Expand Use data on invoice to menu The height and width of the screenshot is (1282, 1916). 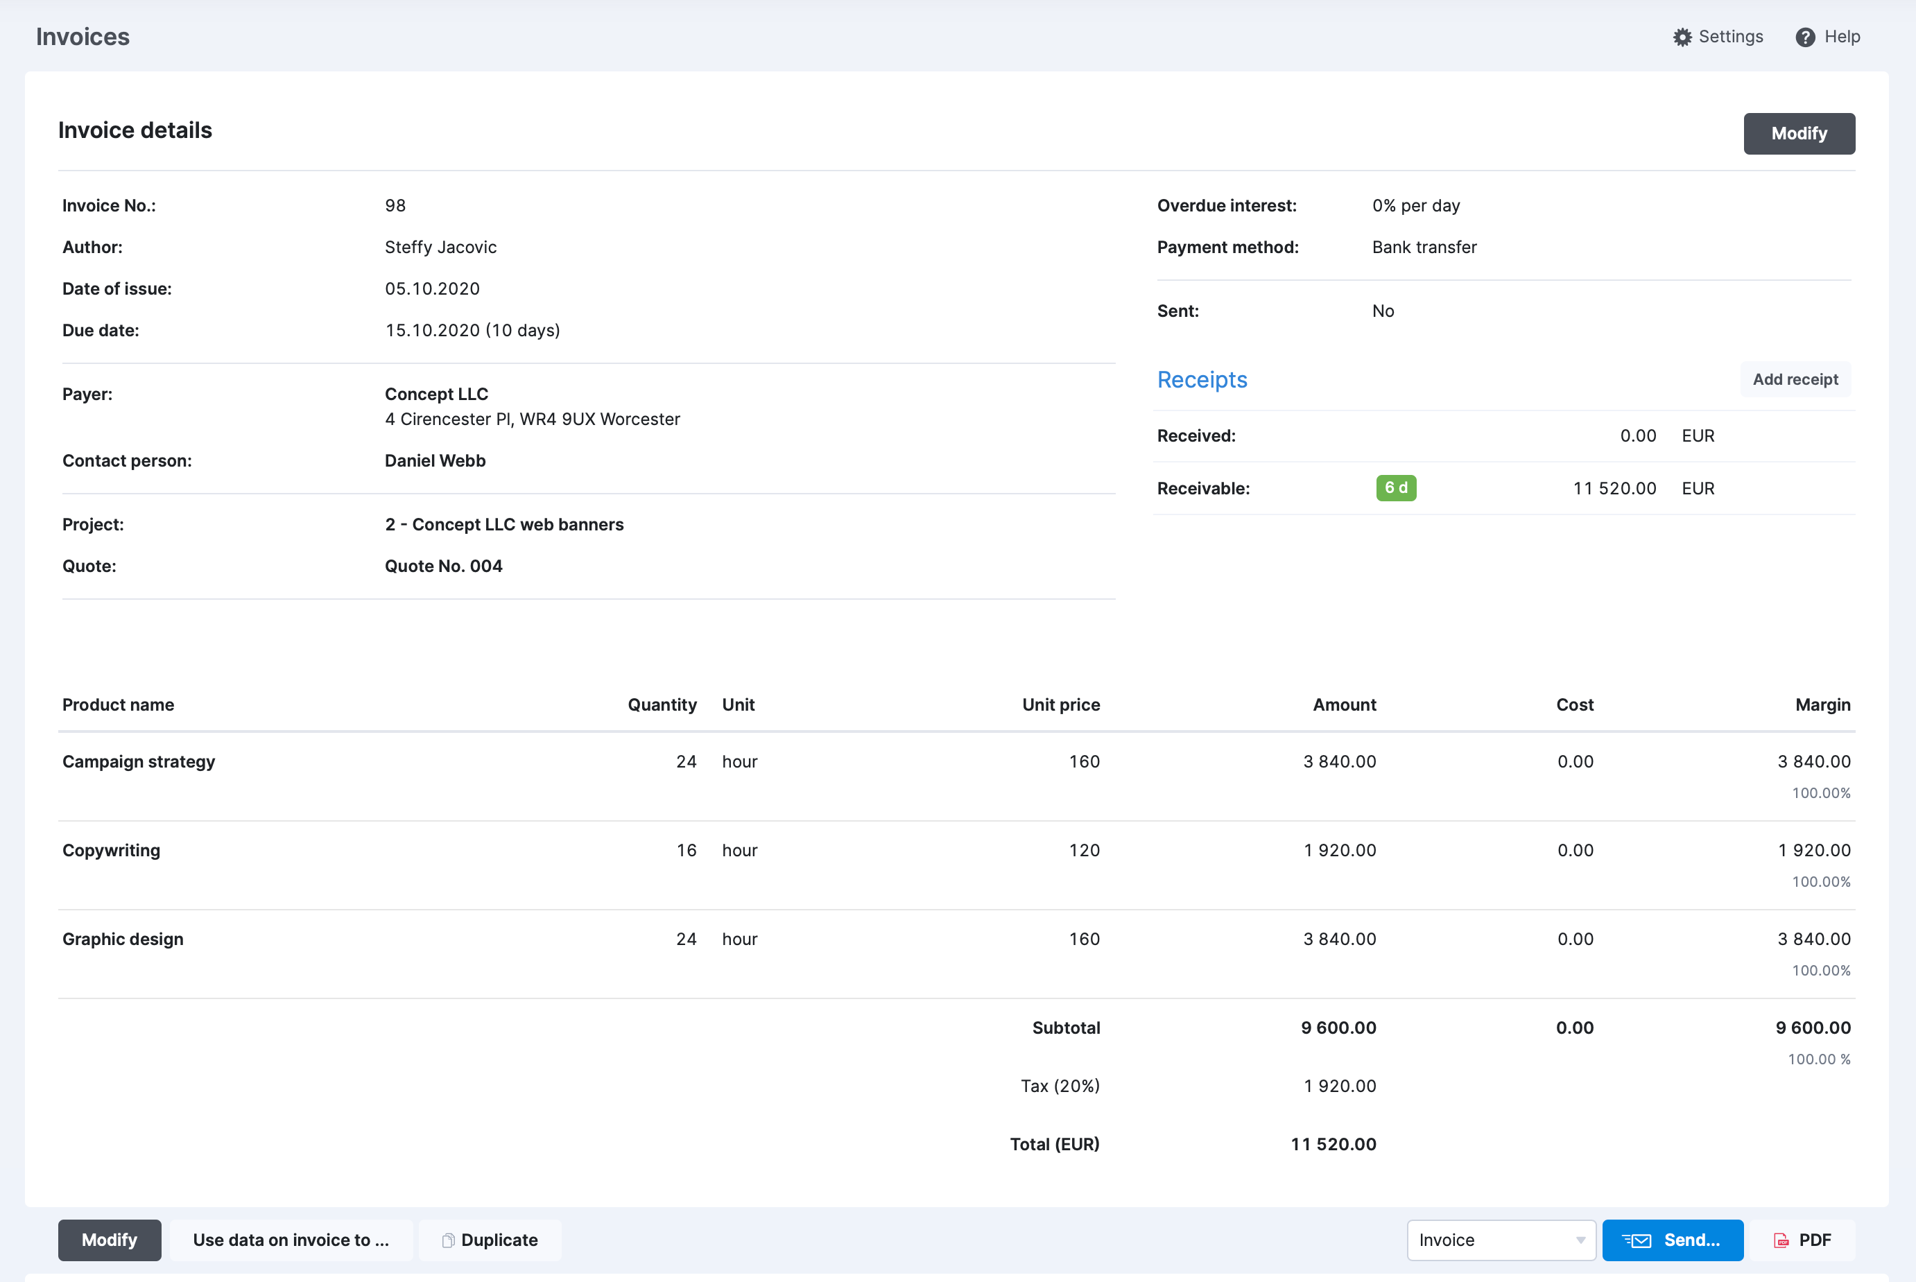click(291, 1240)
